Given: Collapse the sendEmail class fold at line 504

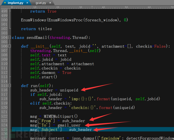Looking at the screenshot, I should coord(10,37).
